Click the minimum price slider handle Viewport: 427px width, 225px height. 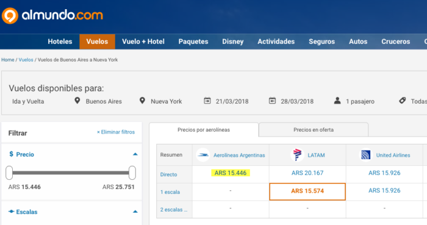[9, 173]
